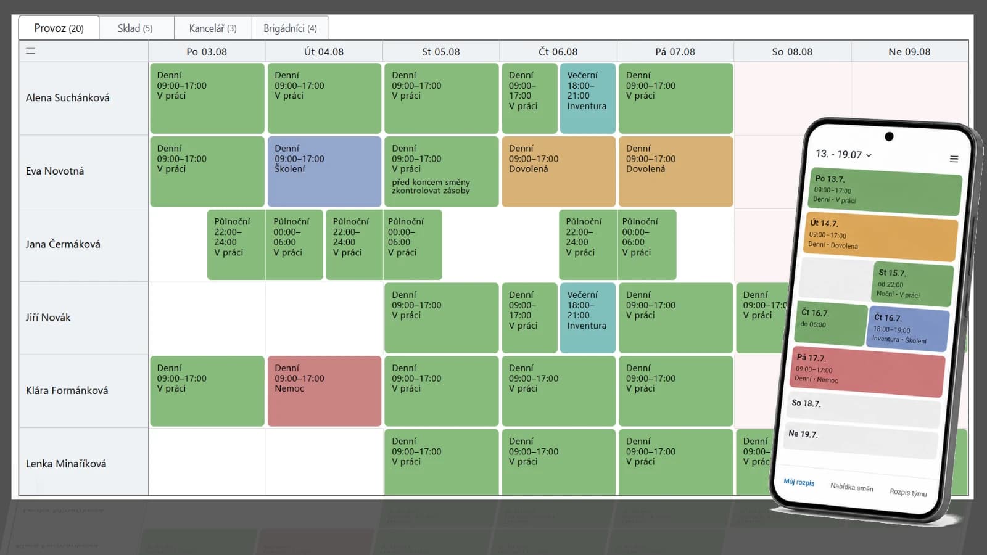987x555 pixels.
Task: Select the Jana Čermáková employee row
Action: click(83, 244)
